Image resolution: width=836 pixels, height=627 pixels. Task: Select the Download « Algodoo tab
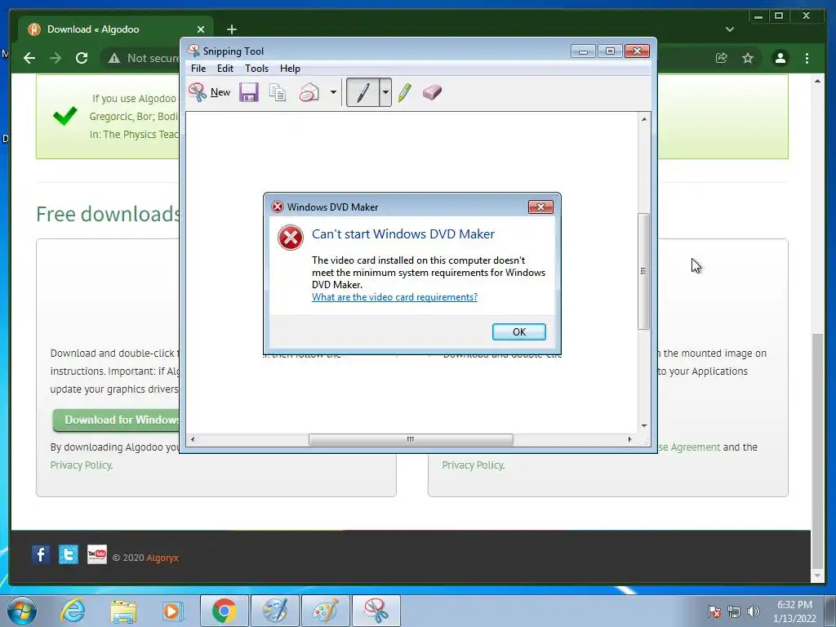pos(115,29)
